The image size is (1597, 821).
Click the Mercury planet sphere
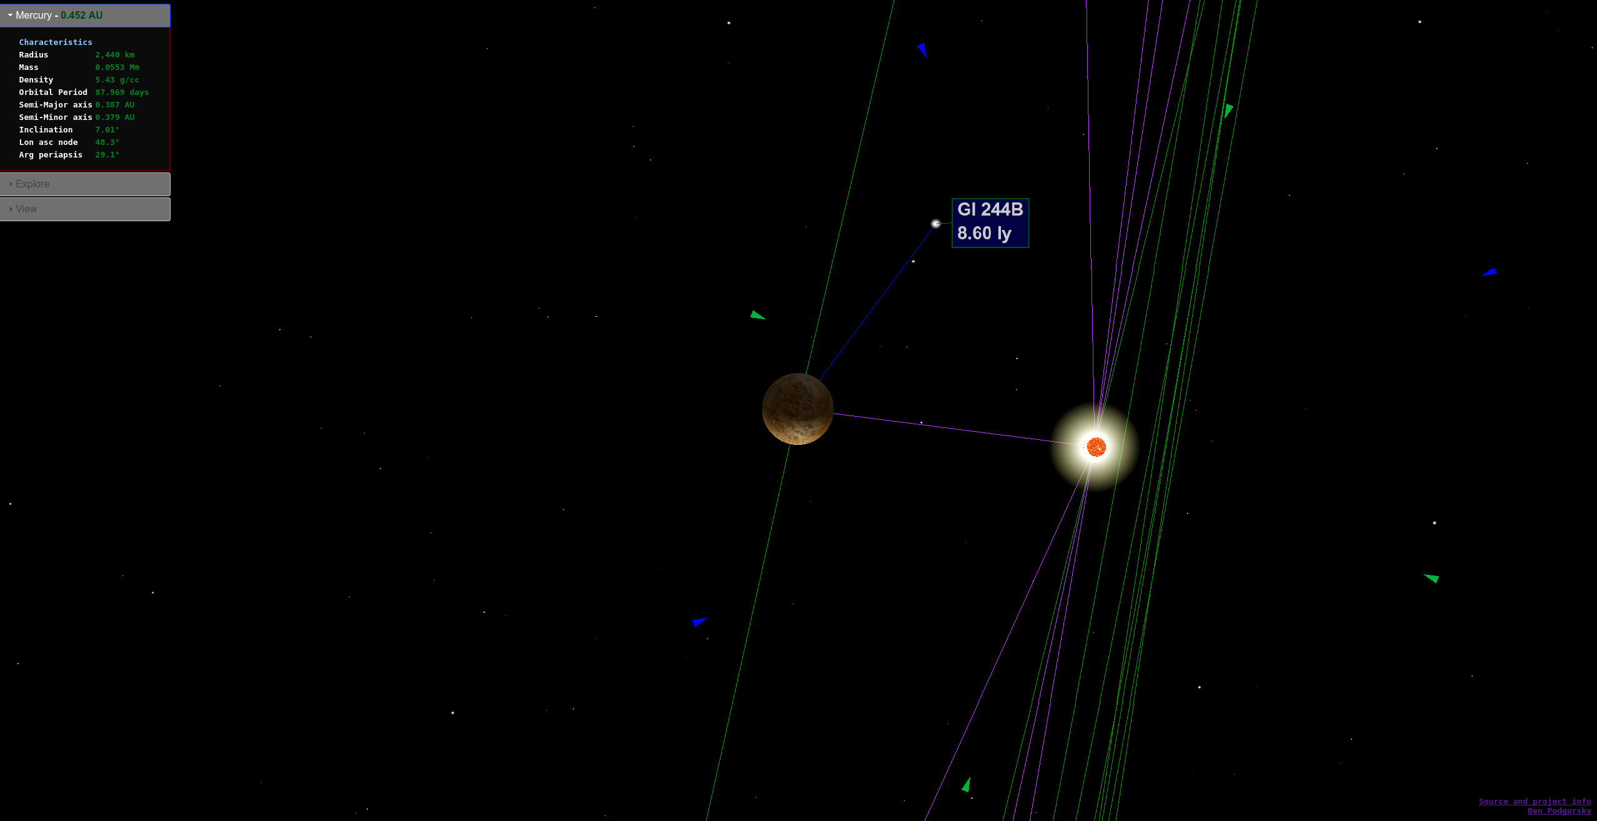point(797,409)
